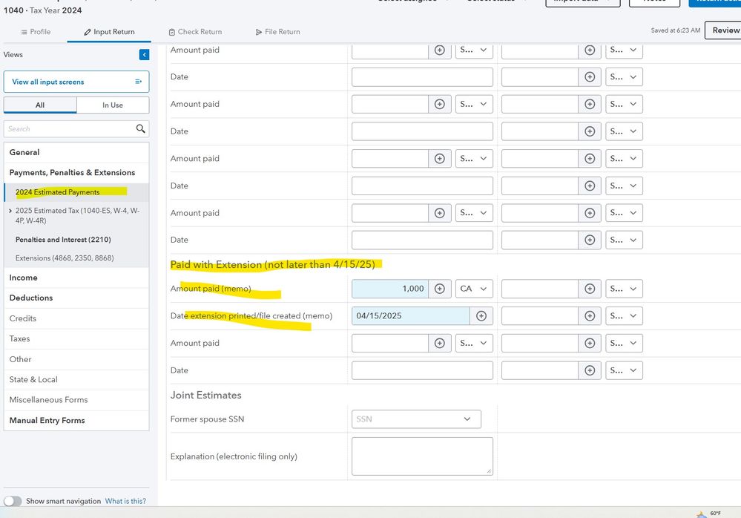This screenshot has height=518, width=741.
Task: Click second-column plus icon in Amount paid (memo) row
Action: click(x=590, y=289)
